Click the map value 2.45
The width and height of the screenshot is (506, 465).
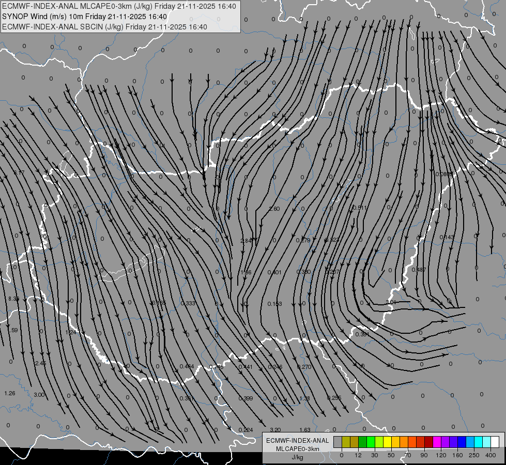point(41,363)
